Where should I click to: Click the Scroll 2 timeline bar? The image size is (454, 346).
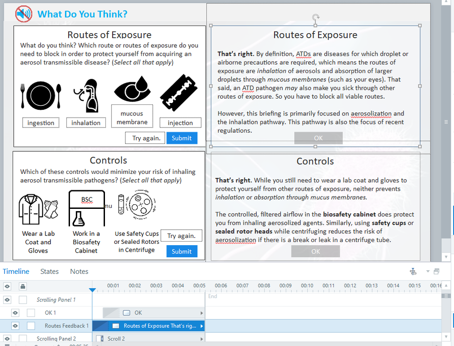(x=149, y=338)
